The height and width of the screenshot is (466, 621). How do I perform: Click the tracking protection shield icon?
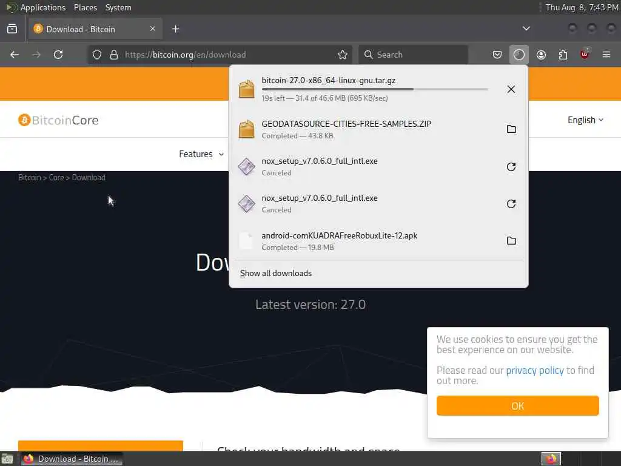coord(97,55)
